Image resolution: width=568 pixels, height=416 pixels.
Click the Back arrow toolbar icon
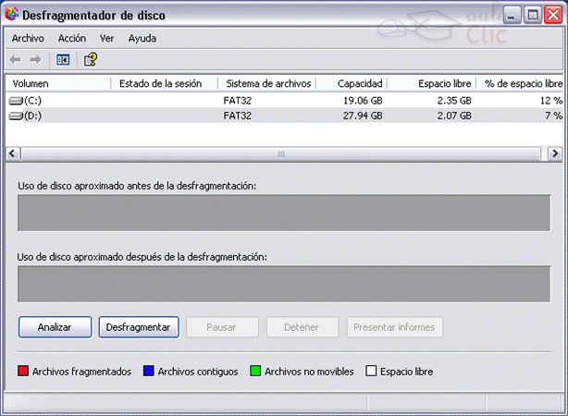[15, 59]
